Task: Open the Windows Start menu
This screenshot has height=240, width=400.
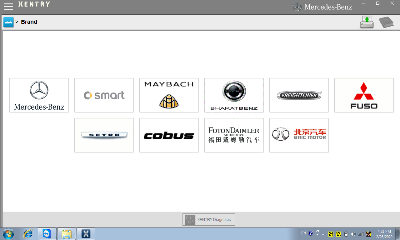Action: pyautogui.click(x=8, y=234)
